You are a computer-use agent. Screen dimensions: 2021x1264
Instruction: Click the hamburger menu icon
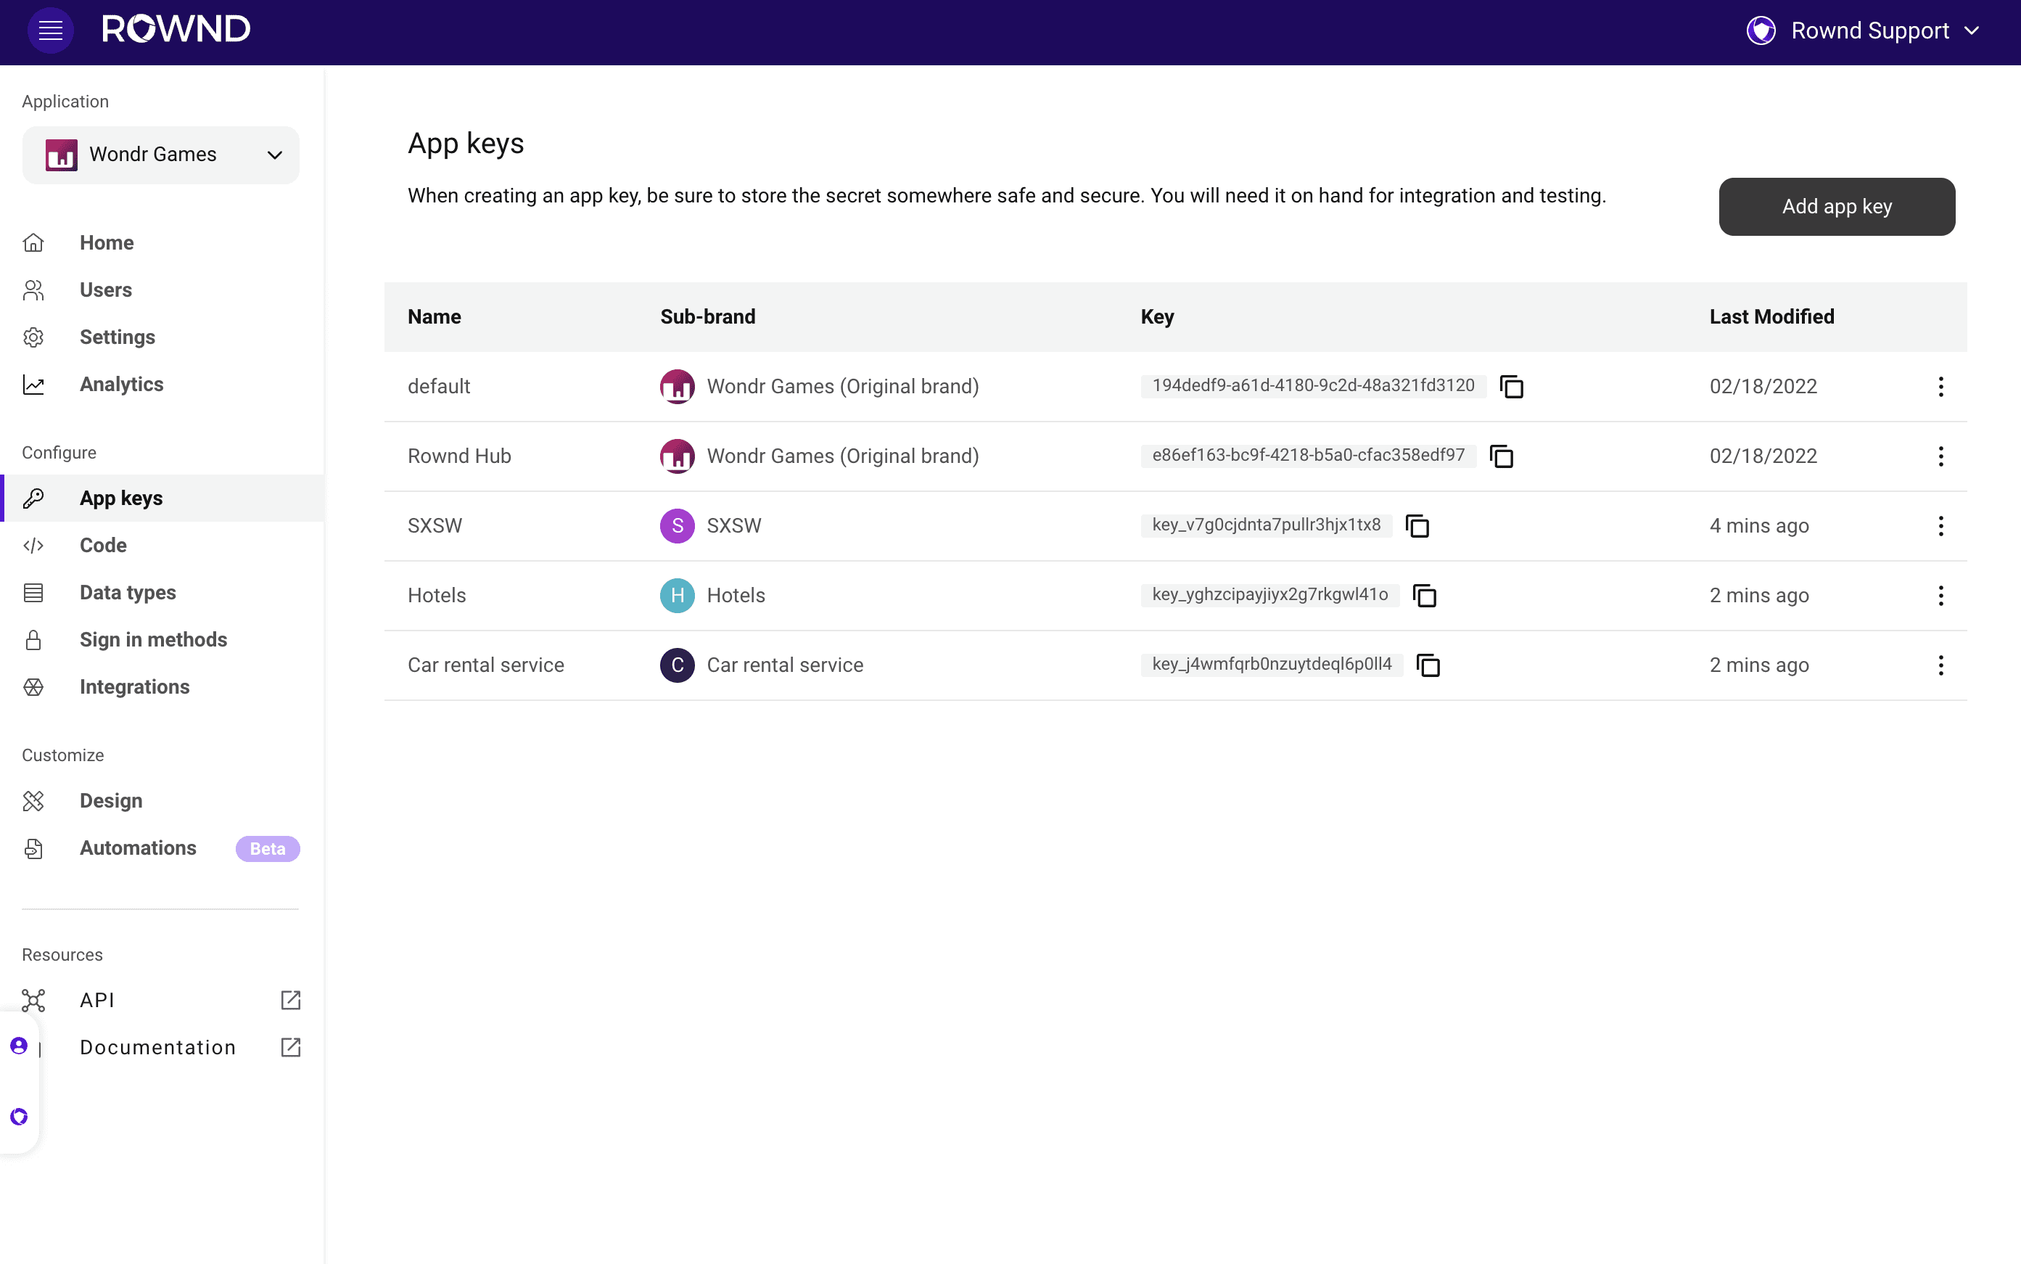click(x=50, y=30)
